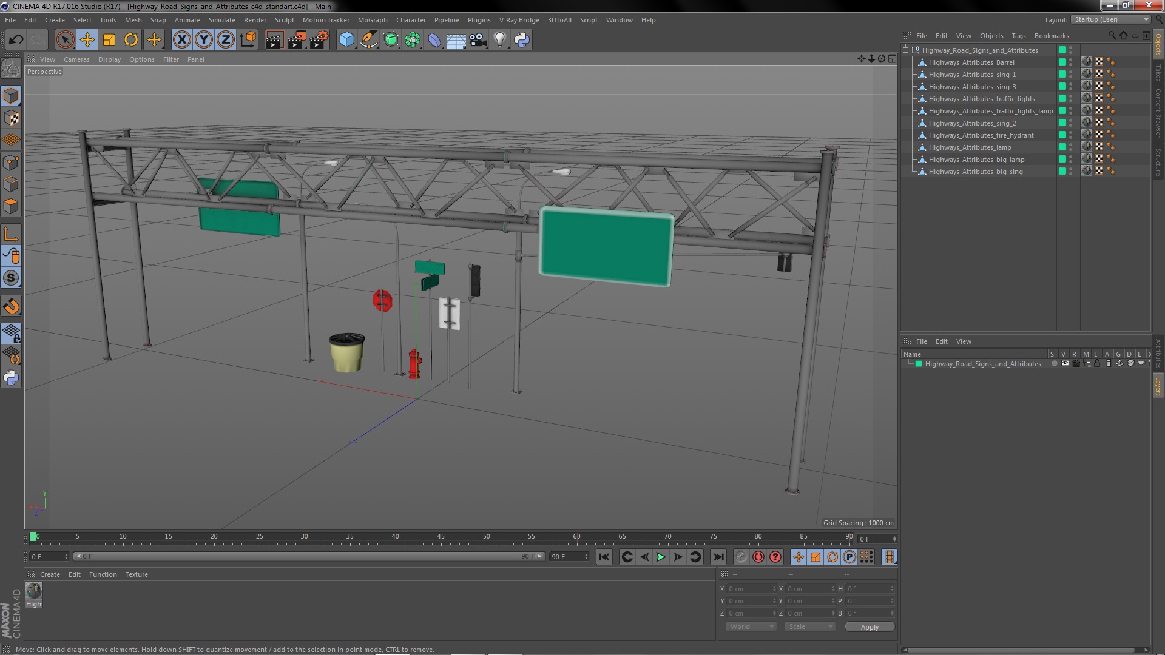Viewport: 1165px width, 655px height.
Task: Click the Apply button
Action: tap(869, 626)
